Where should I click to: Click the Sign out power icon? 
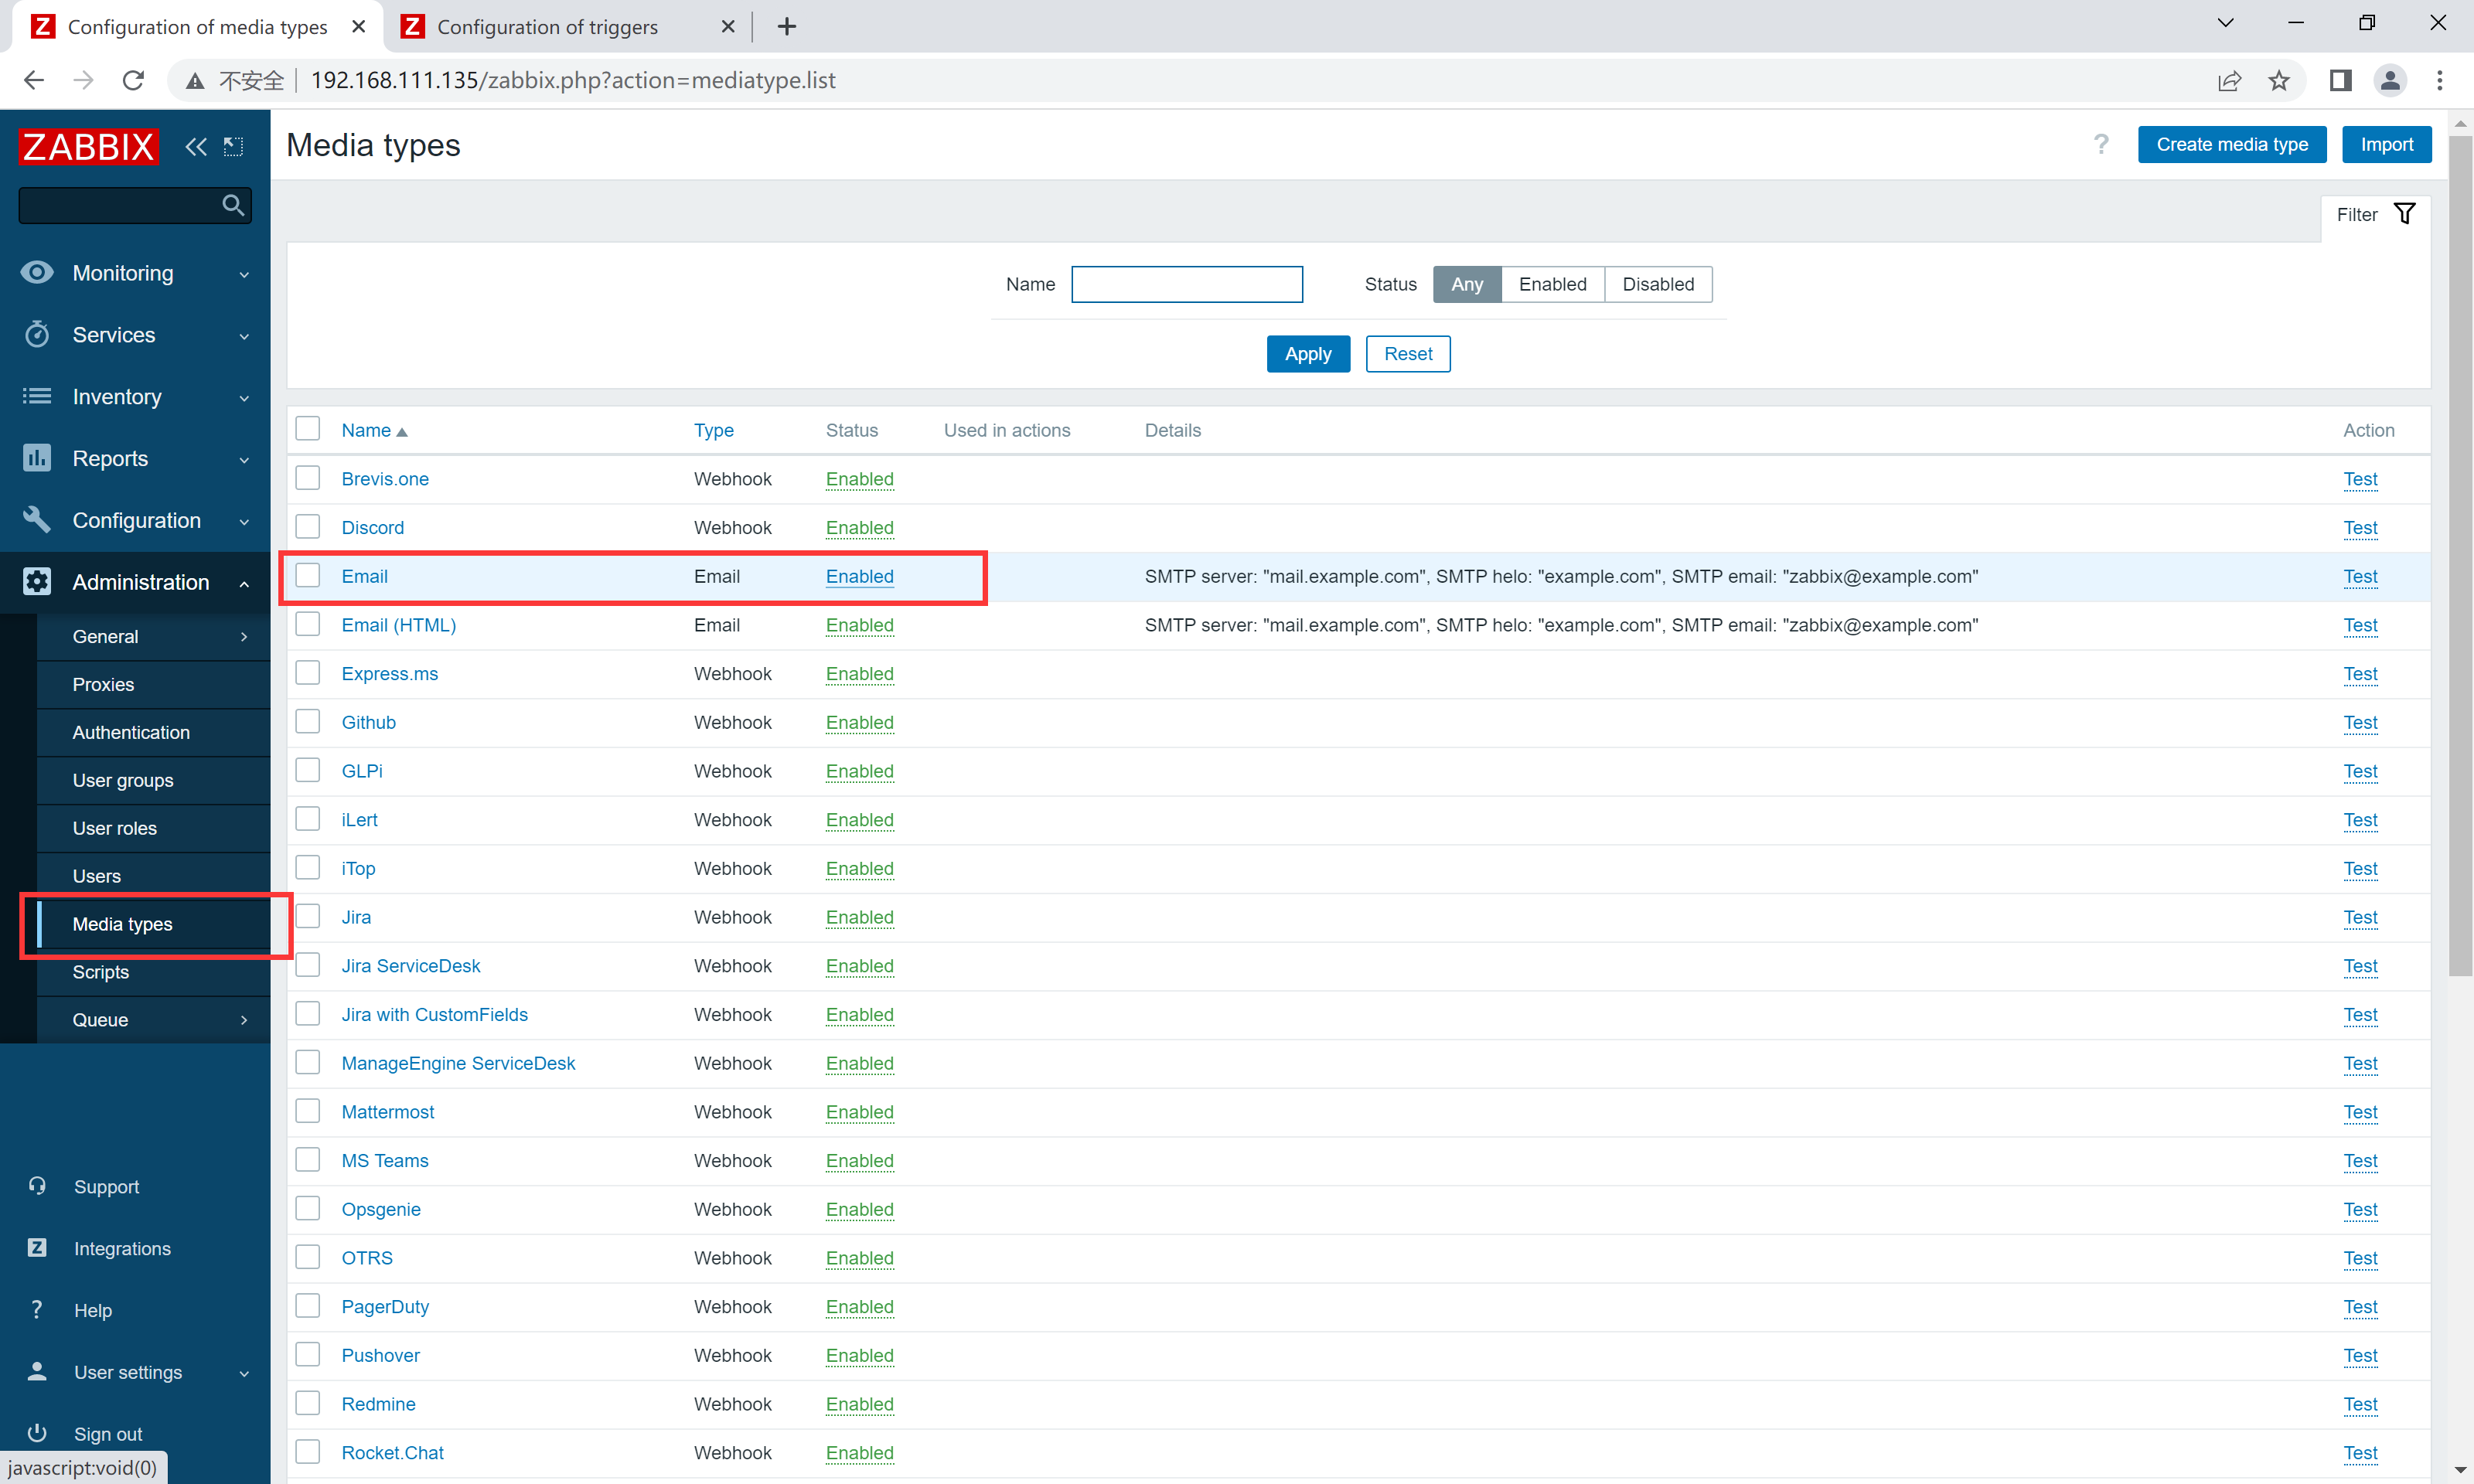point(37,1433)
